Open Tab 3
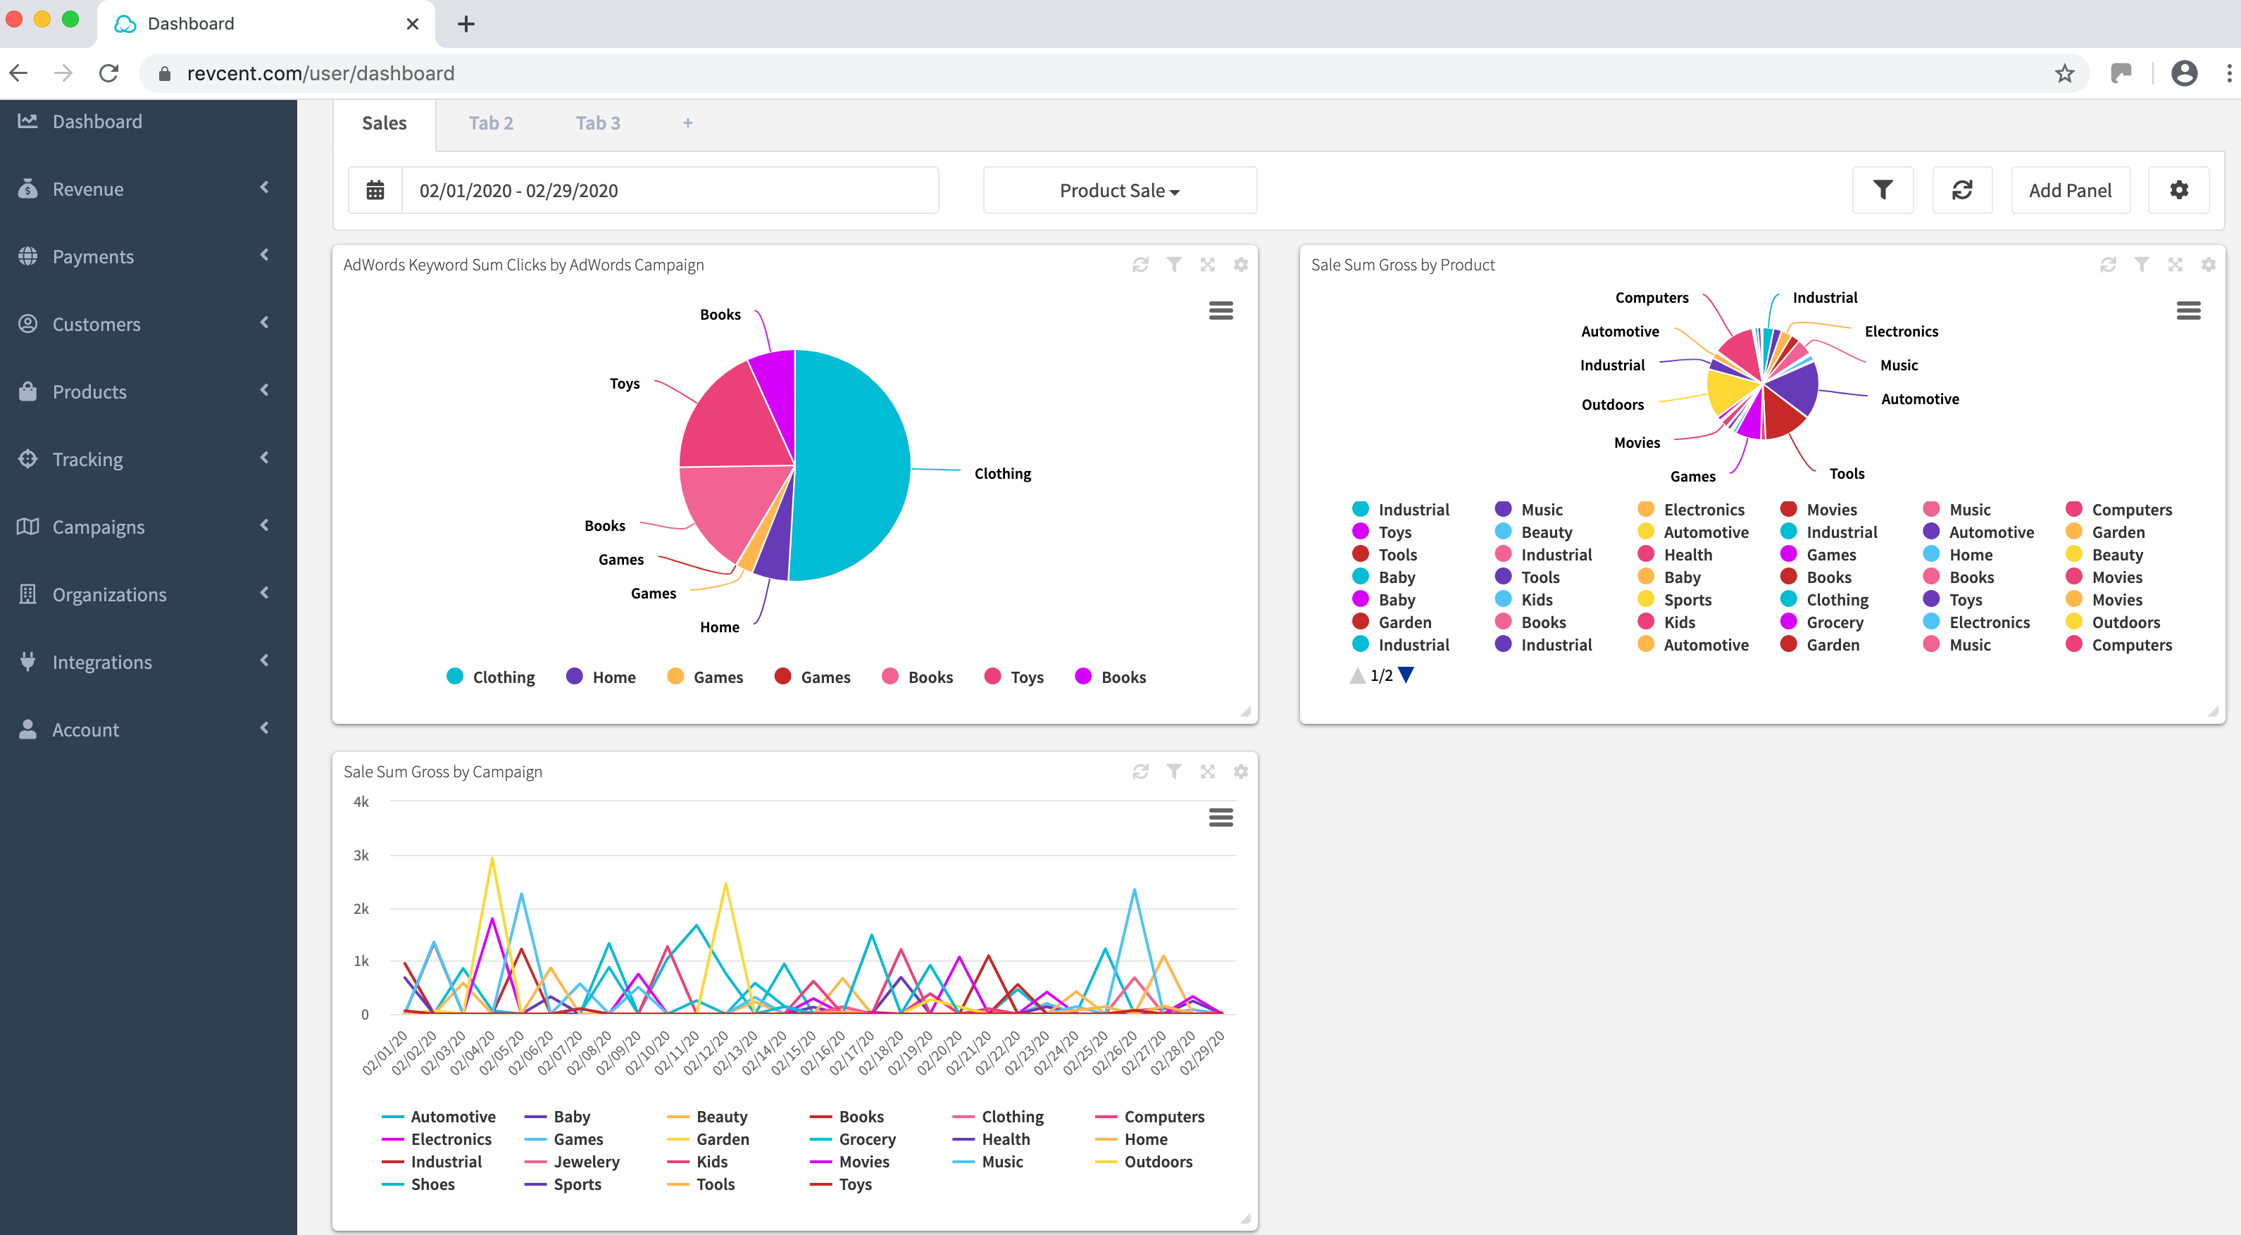This screenshot has width=2241, height=1235. 598,123
